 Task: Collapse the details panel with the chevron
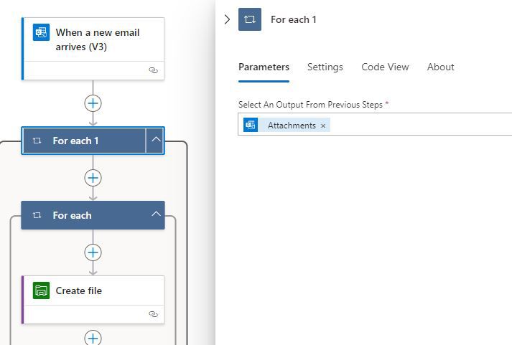coord(227,19)
